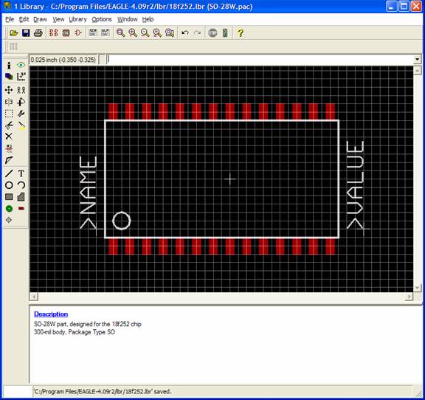Pick the Circle drawing tool

point(9,185)
